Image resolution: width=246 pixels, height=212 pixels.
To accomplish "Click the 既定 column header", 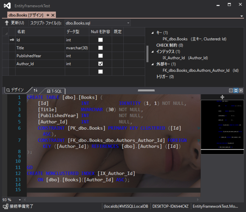I will pyautogui.click(x=118, y=32).
